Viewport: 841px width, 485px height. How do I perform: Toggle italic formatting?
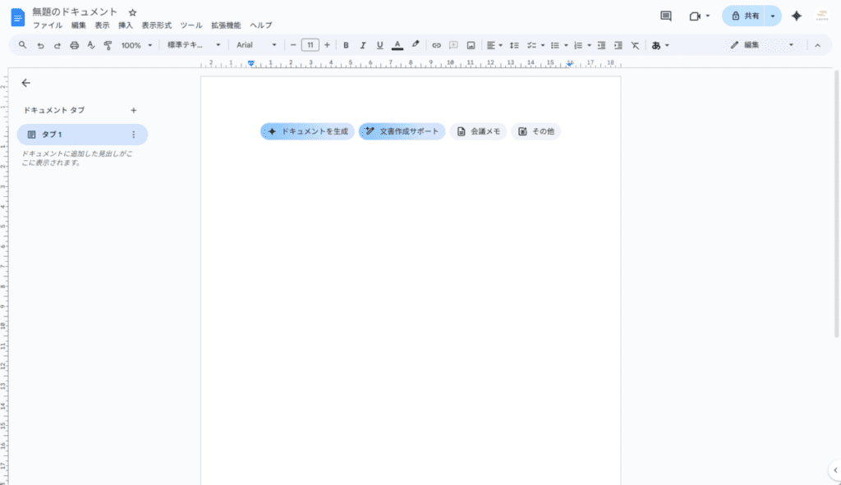tap(362, 45)
